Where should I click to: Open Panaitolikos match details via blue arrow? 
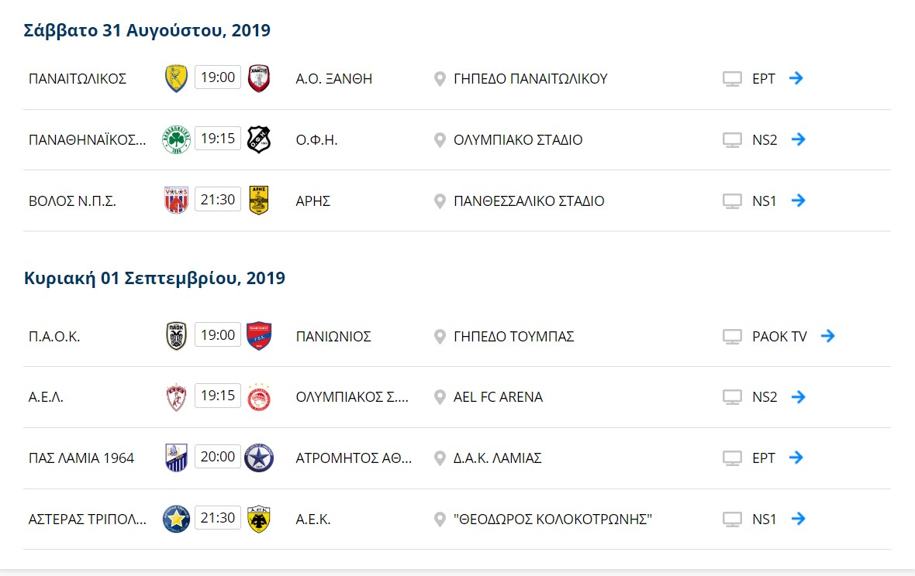796,78
